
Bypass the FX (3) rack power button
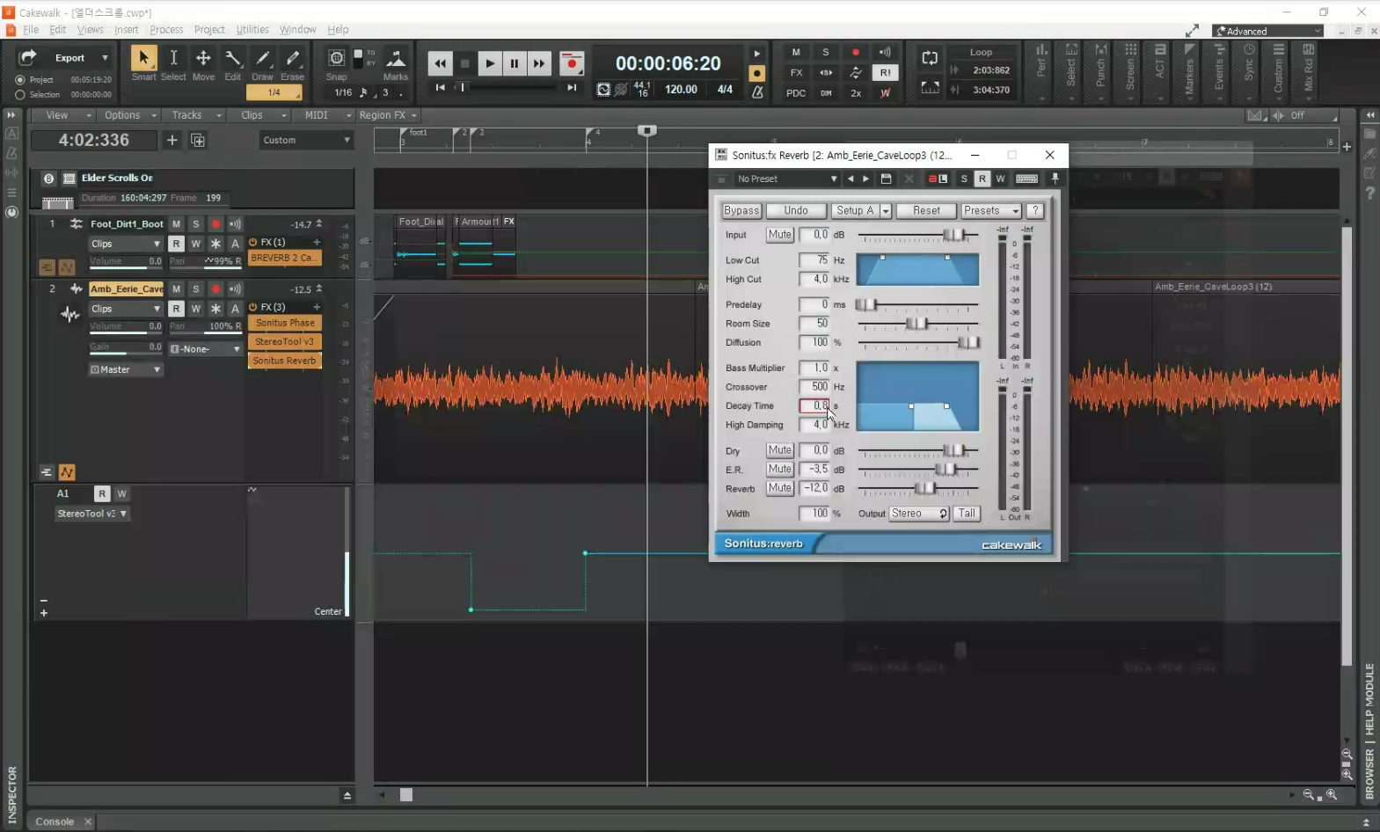(253, 307)
